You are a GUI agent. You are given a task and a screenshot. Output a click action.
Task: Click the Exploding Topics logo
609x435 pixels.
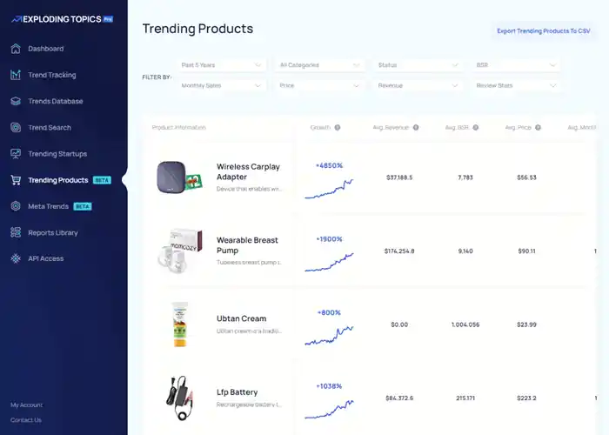pyautogui.click(x=62, y=19)
